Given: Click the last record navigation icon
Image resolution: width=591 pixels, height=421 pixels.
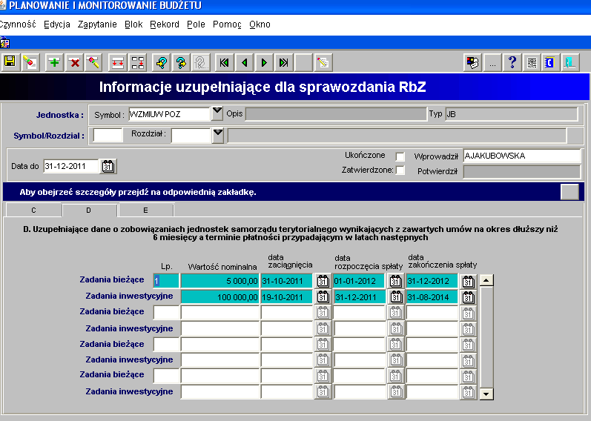Looking at the screenshot, I should (x=284, y=62).
